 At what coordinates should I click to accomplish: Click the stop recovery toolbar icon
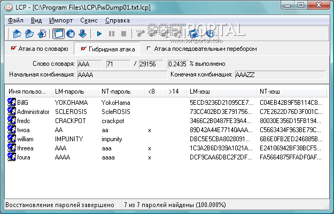click(x=123, y=34)
